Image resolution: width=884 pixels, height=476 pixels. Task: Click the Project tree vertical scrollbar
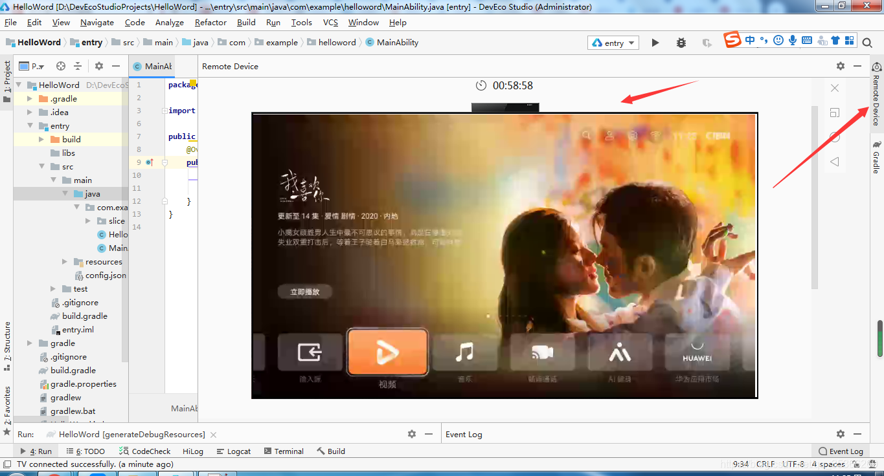pyautogui.click(x=125, y=220)
